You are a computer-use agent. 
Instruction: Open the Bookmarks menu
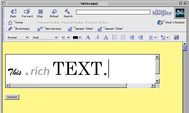click(19, 29)
